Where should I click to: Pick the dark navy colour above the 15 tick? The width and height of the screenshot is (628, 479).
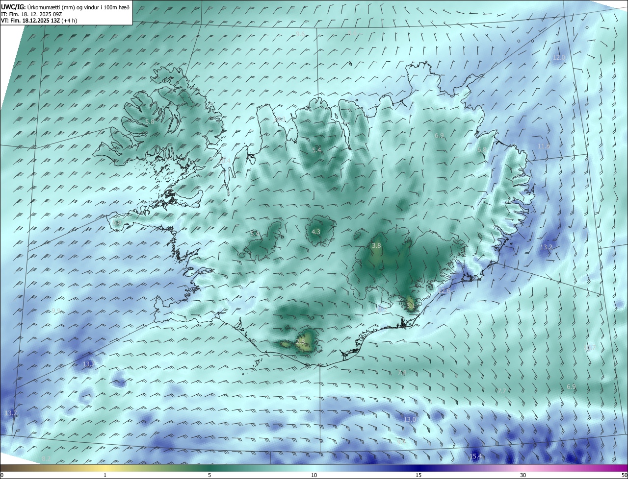coord(419,468)
